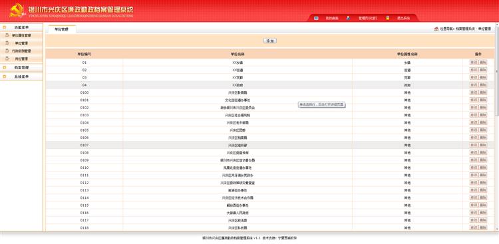Click the yellow square icon of 档案管理
Image resolution: width=499 pixels, height=244 pixels.
[x=5, y=67]
